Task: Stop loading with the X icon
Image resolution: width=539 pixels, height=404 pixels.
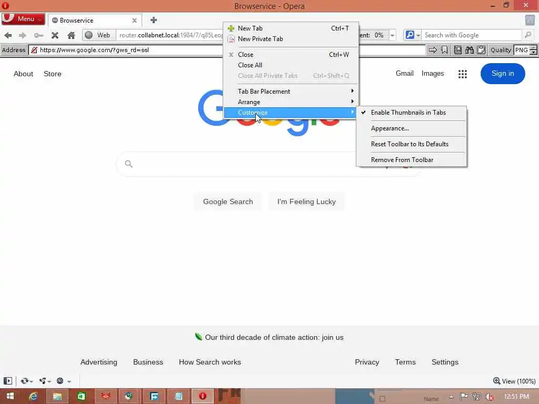Action: tap(55, 35)
